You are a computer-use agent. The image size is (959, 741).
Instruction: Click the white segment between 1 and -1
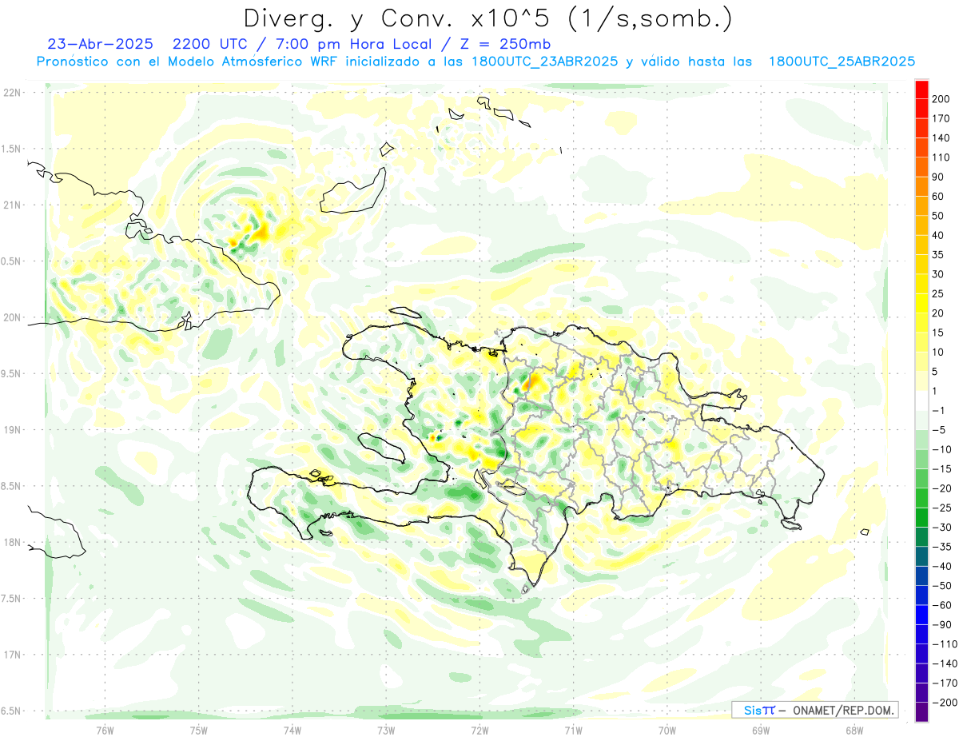point(921,400)
